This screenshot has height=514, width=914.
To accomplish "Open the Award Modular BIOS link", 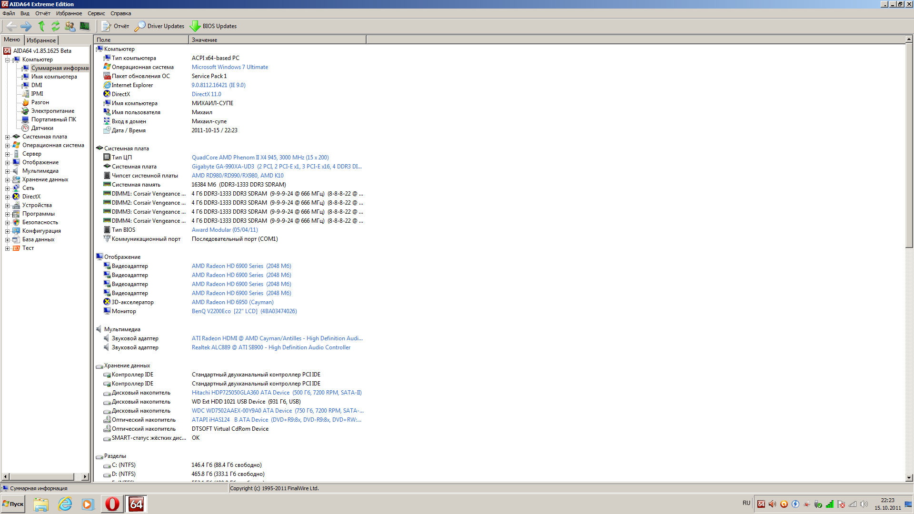I will pos(225,230).
